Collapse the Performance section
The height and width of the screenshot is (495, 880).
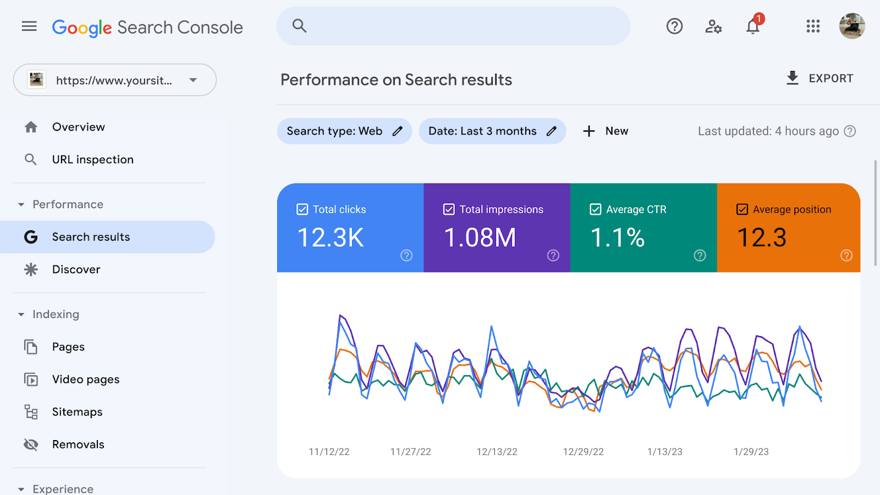tap(20, 204)
